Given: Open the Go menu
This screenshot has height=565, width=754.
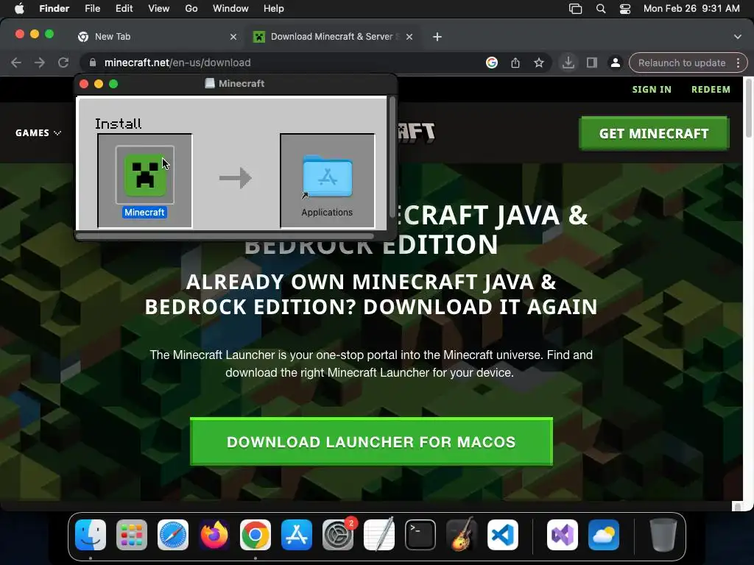Looking at the screenshot, I should (x=191, y=9).
